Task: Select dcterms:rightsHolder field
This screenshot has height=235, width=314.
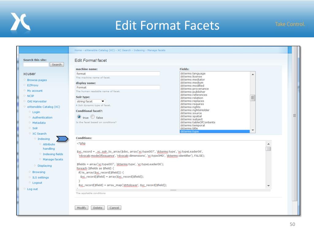Action: 195,110
